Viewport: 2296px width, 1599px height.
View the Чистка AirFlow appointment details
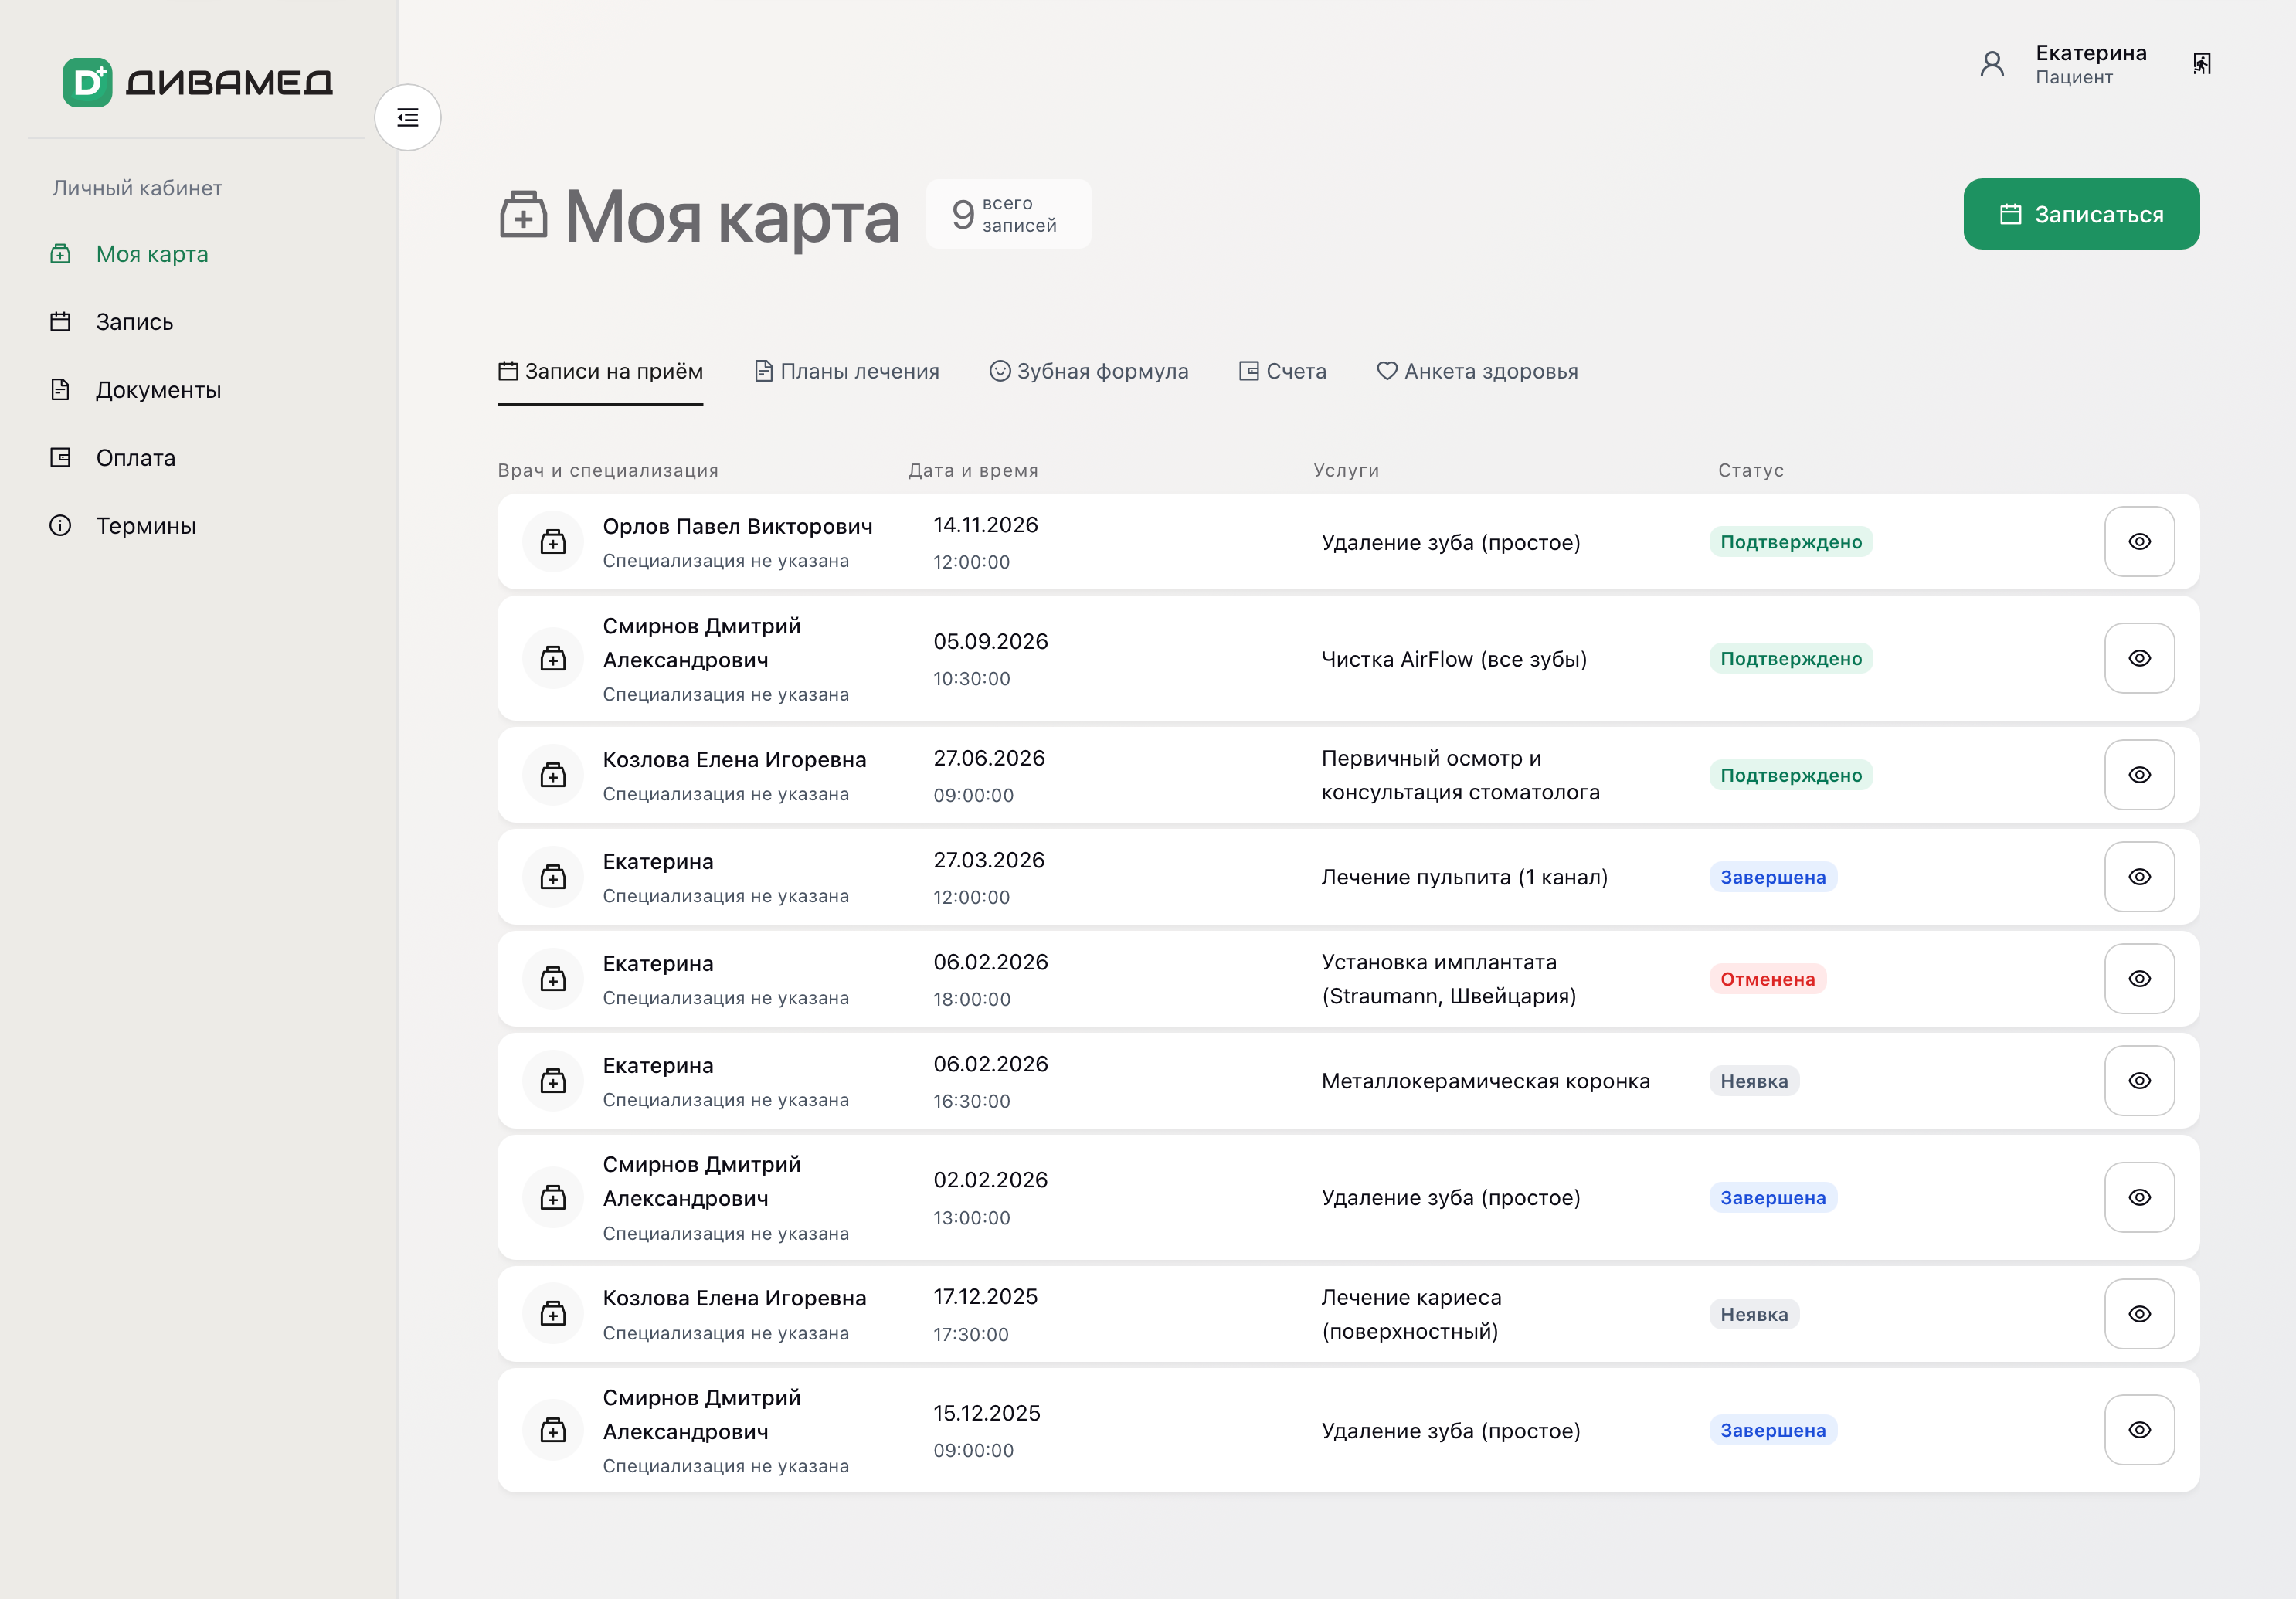tap(2139, 659)
